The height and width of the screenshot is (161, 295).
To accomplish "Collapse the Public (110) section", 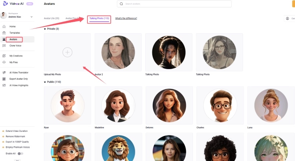I will pos(45,82).
